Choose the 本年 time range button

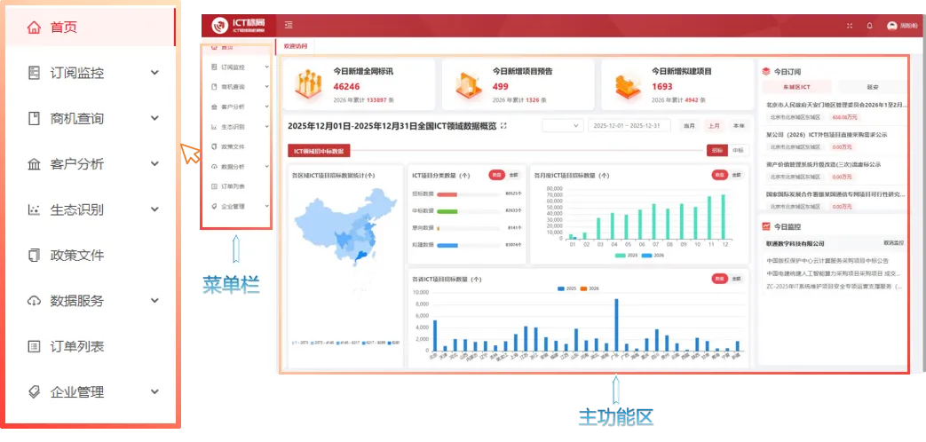[738, 126]
